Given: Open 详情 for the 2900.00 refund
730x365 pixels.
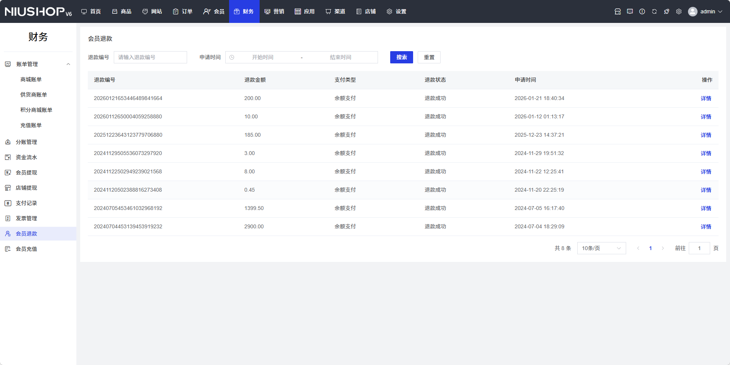Looking at the screenshot, I should (x=706, y=227).
